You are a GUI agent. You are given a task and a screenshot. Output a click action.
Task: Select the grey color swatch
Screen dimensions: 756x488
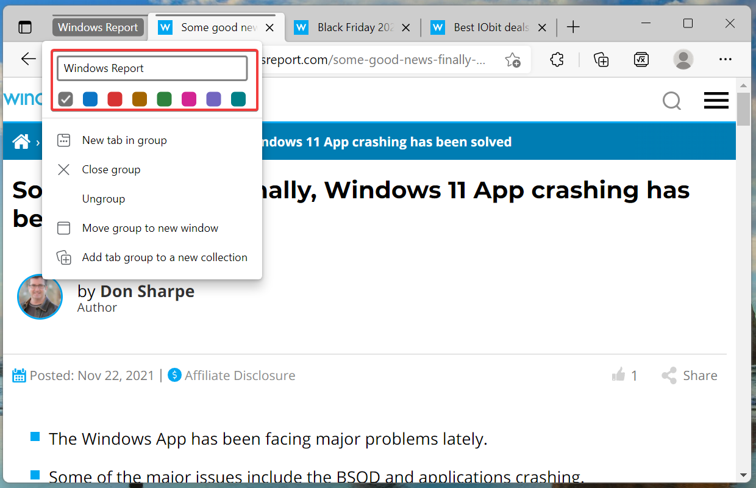66,99
